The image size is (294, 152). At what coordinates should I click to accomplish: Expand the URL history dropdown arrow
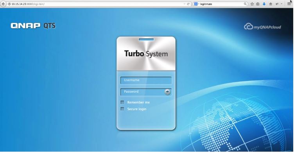(x=185, y=4)
